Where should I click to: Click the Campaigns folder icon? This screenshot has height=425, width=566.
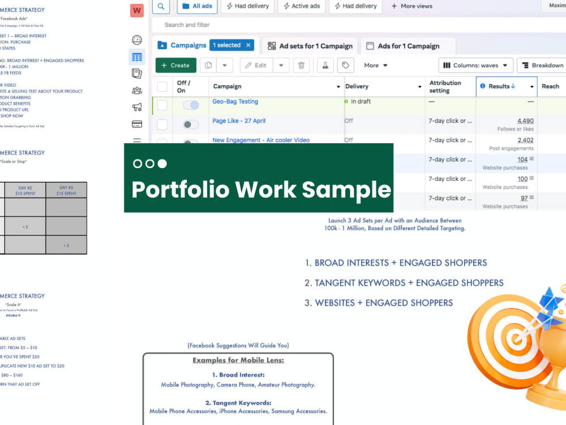click(x=162, y=45)
